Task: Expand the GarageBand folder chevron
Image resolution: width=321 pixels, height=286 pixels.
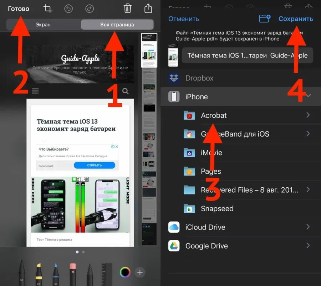Action: click(x=308, y=134)
